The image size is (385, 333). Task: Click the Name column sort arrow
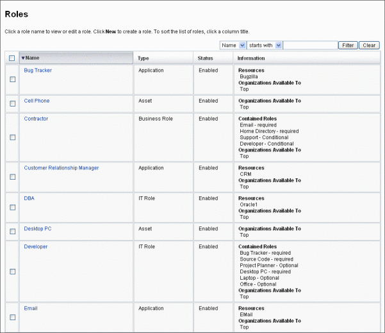tap(23, 58)
